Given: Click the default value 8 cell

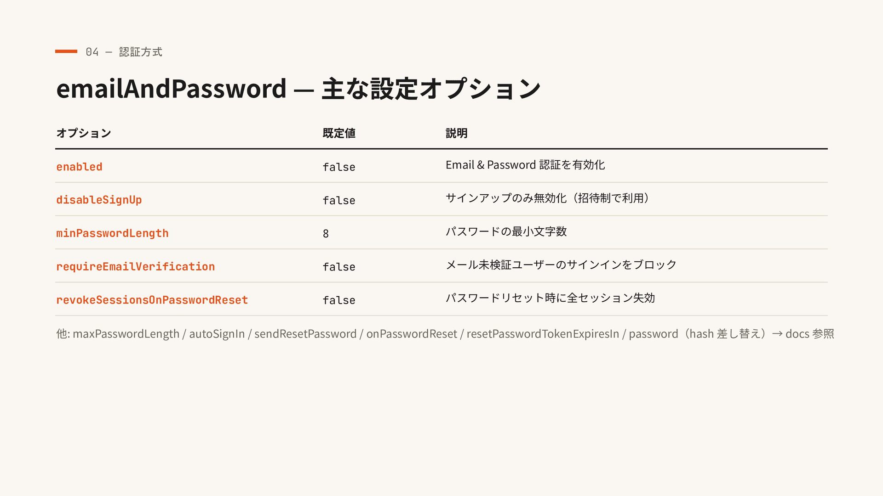Looking at the screenshot, I should (x=326, y=234).
